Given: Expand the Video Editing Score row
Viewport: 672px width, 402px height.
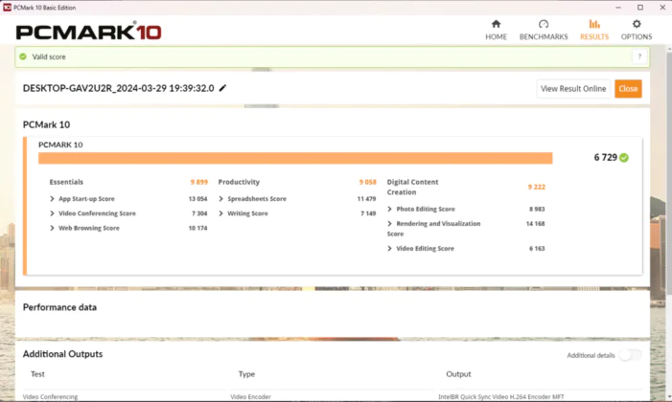Looking at the screenshot, I should 389,248.
